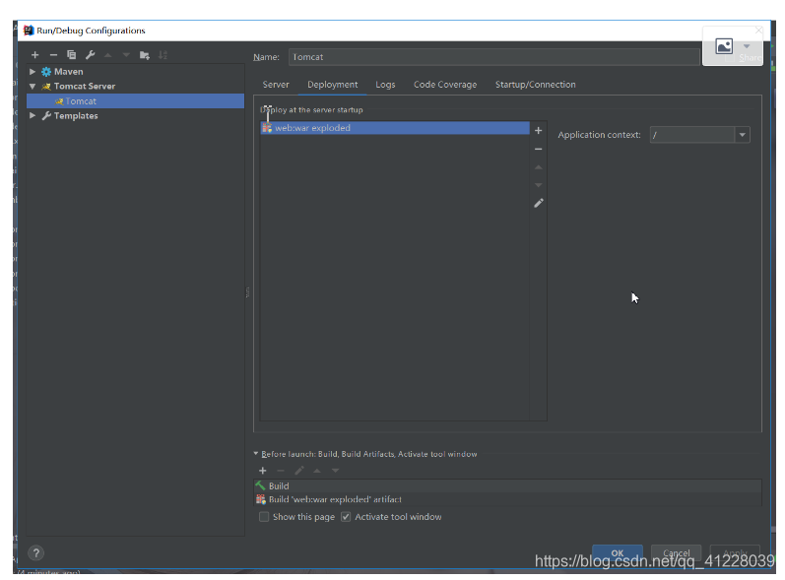This screenshot has width=785, height=580.
Task: Open the Application context dropdown
Action: tap(743, 135)
